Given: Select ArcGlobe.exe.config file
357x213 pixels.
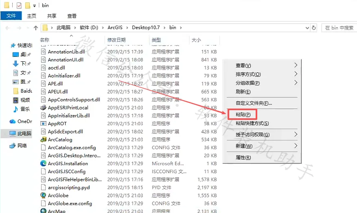Looking at the screenshot, I should pos(70,203).
